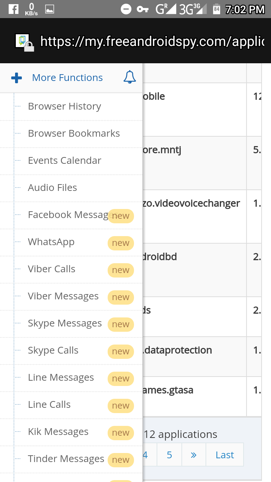Go to page 5 of applications
This screenshot has width=271, height=482.
pos(169,455)
